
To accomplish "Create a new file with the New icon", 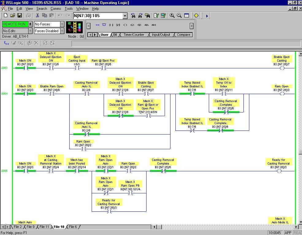I will 6,16.
